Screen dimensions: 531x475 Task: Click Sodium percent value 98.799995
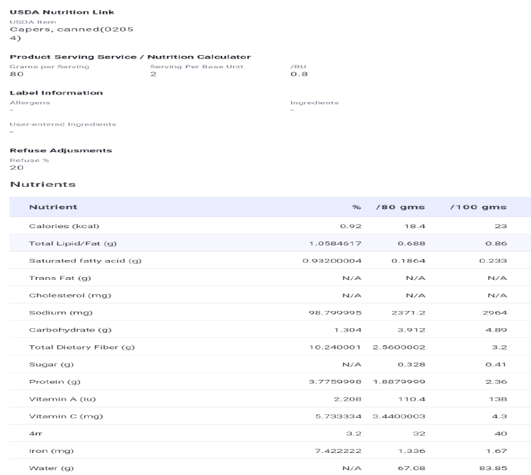coord(335,312)
